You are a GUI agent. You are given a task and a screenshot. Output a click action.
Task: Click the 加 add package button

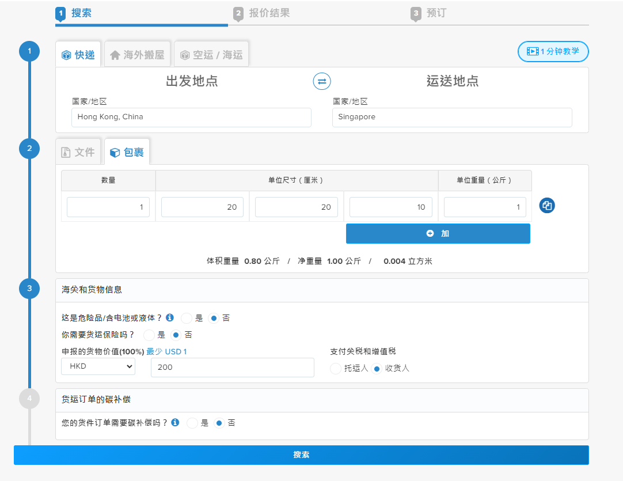click(438, 233)
